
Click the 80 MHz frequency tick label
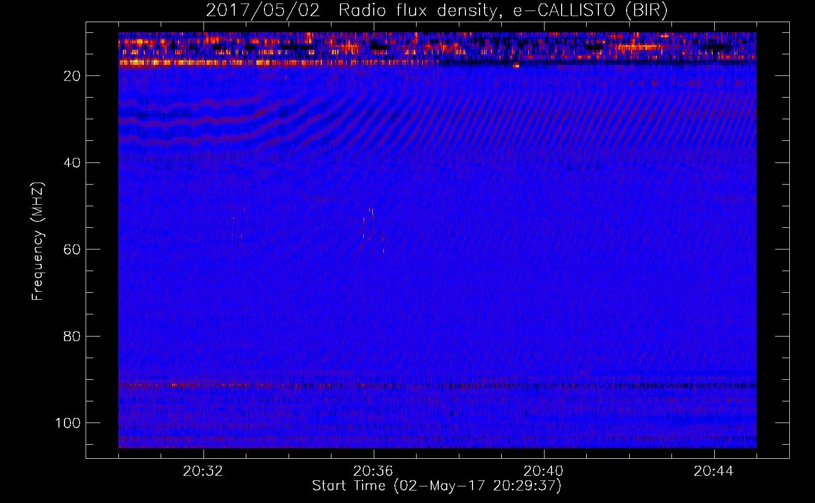72,337
